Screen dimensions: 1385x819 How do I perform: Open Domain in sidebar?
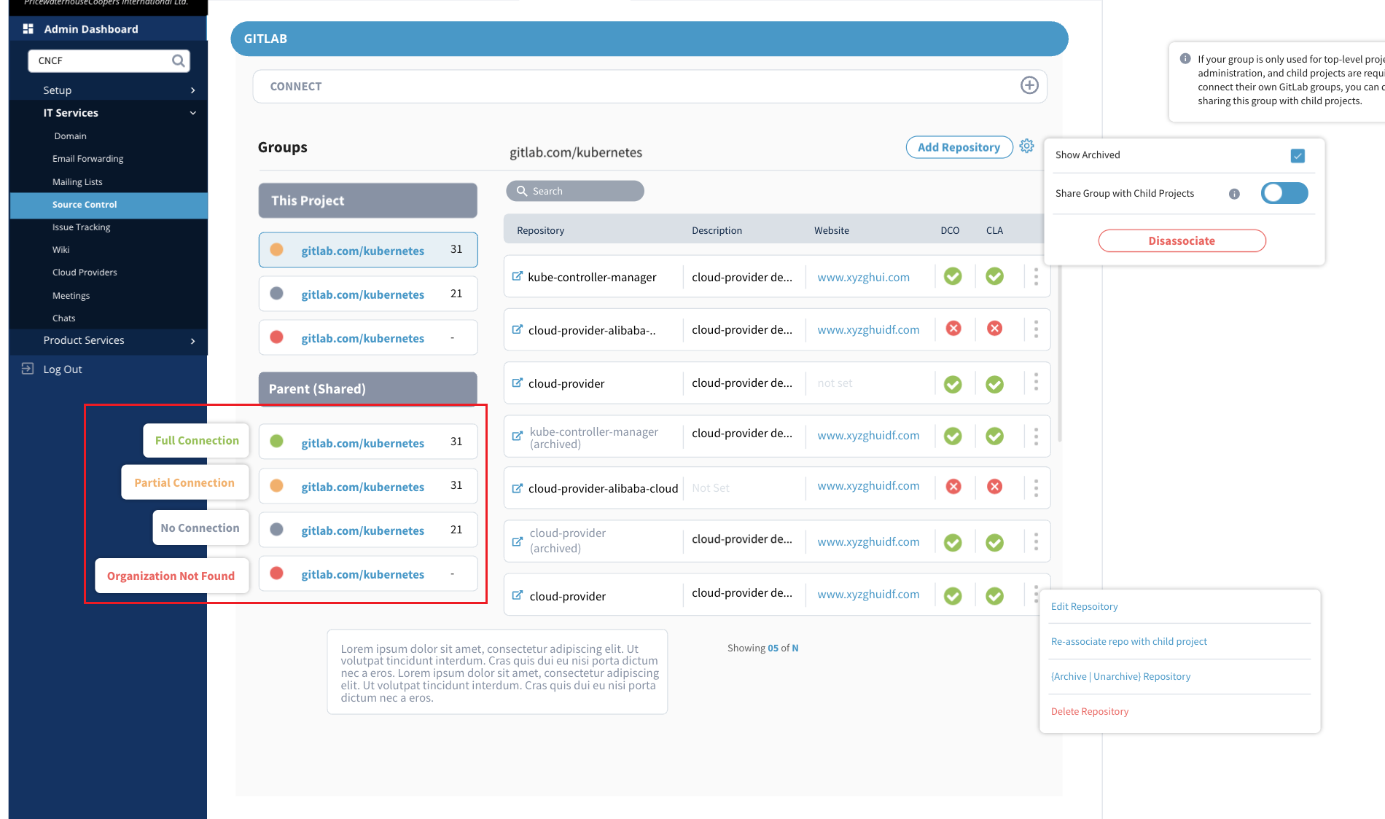pos(70,136)
